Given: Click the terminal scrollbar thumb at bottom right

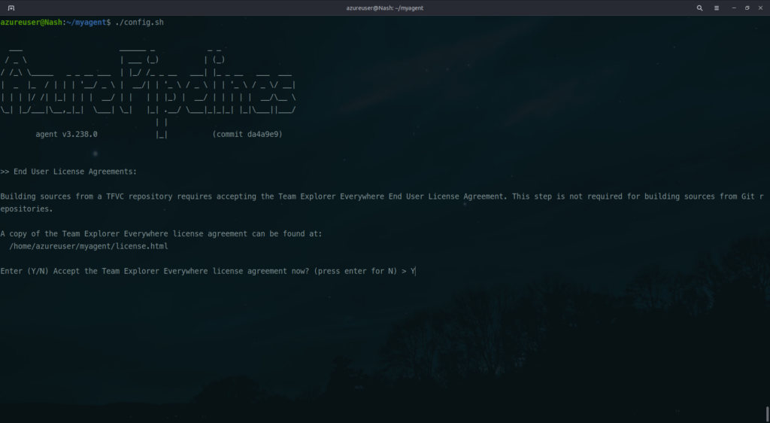Looking at the screenshot, I should [x=767, y=413].
